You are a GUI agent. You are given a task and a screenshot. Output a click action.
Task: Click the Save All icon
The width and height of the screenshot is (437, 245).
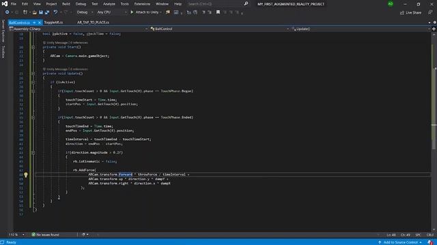click(47, 12)
